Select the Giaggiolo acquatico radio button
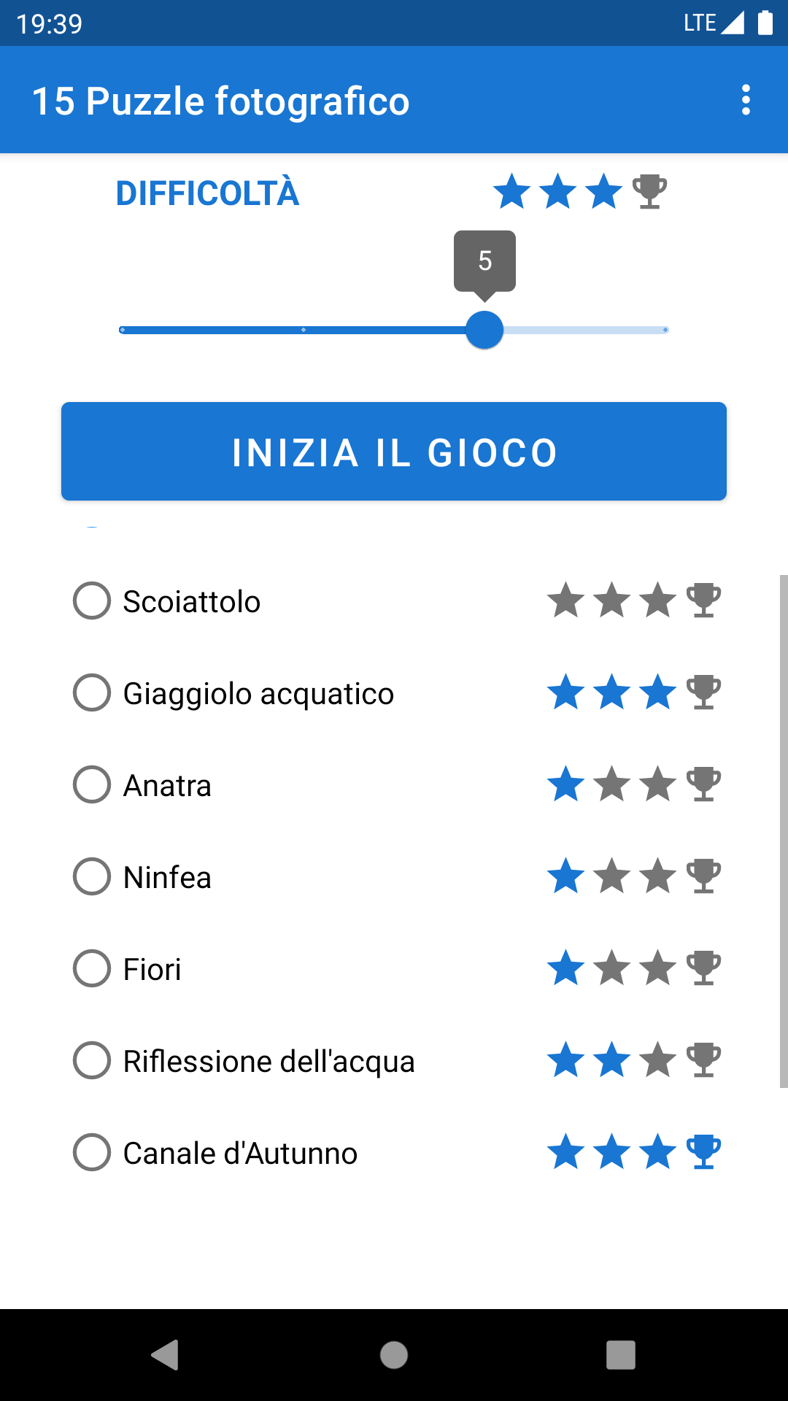 (92, 692)
